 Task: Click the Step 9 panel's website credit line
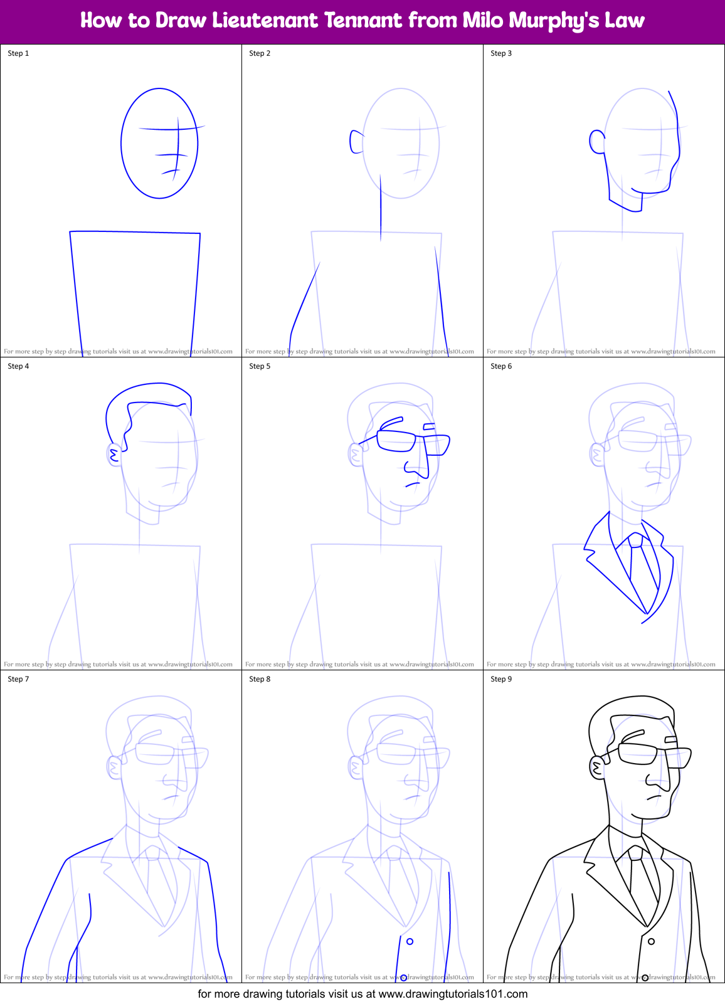601,977
